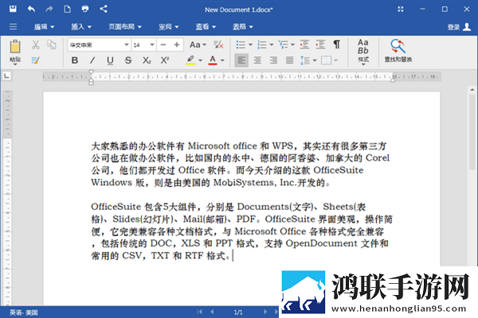478x318 pixels.
Task: Click the Redo arrow icon
Action: pos(49,9)
